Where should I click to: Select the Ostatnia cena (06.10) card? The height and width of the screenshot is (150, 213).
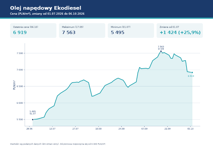point(33,30)
